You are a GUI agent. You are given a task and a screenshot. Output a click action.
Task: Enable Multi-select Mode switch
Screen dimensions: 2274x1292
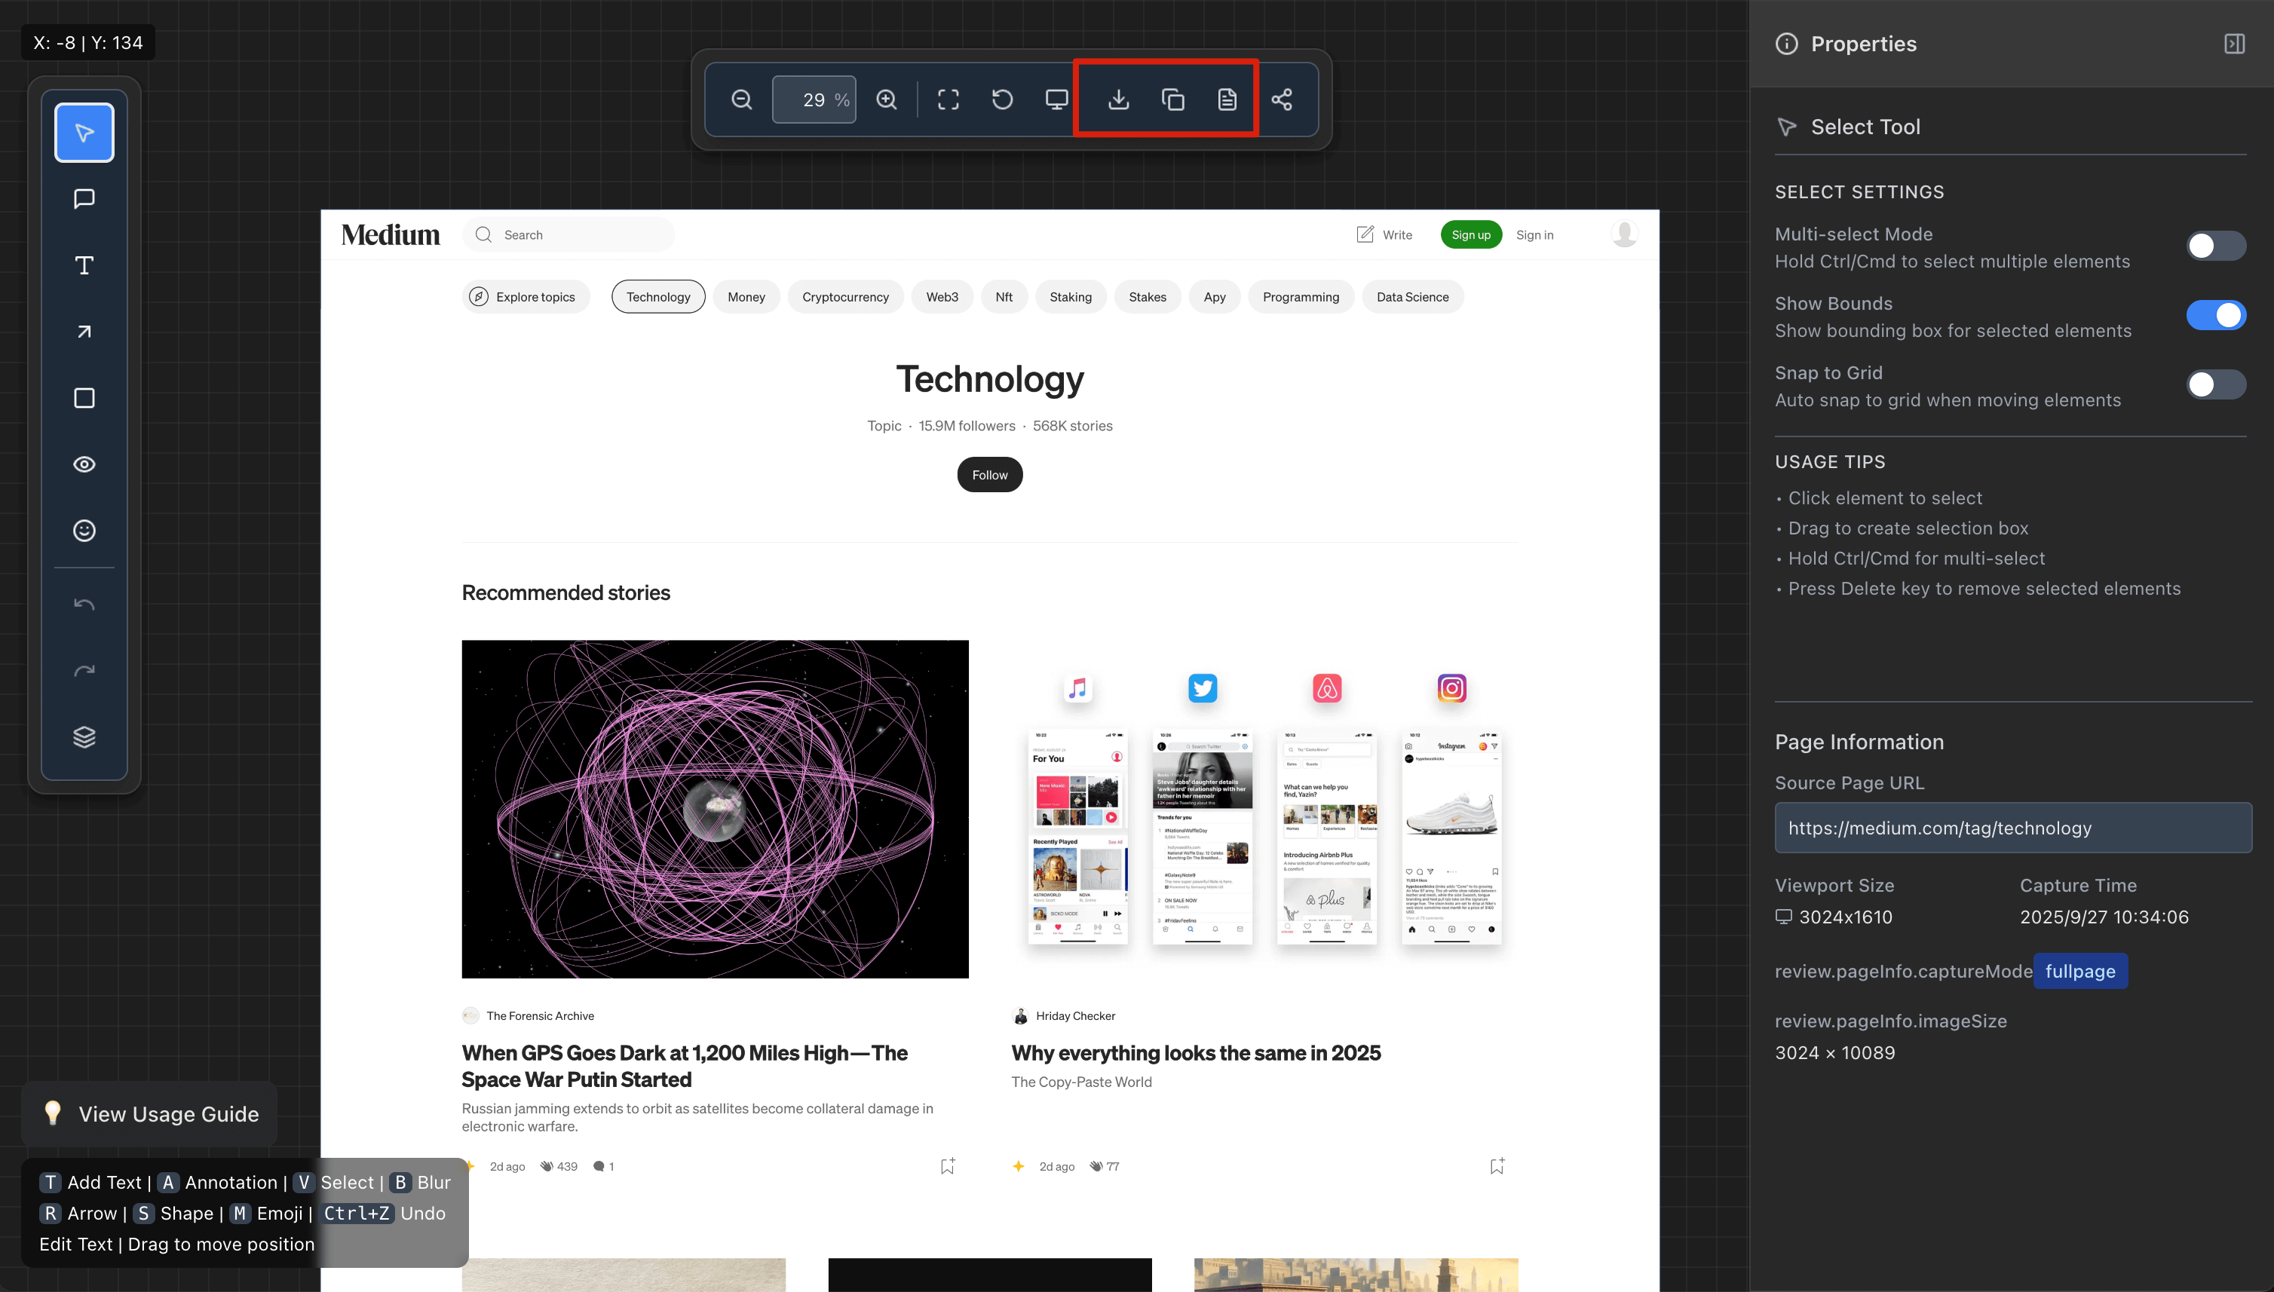(2215, 246)
